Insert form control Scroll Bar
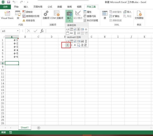 click(75, 33)
